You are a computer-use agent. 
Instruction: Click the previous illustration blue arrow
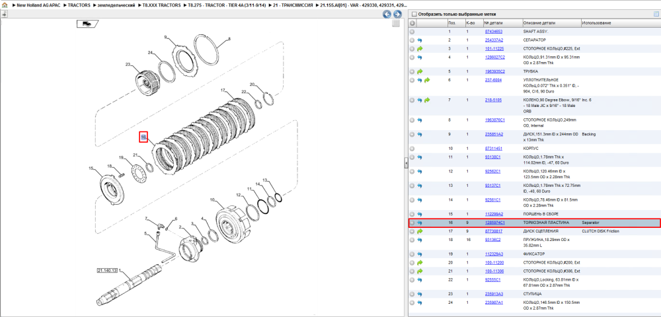pyautogui.click(x=387, y=15)
